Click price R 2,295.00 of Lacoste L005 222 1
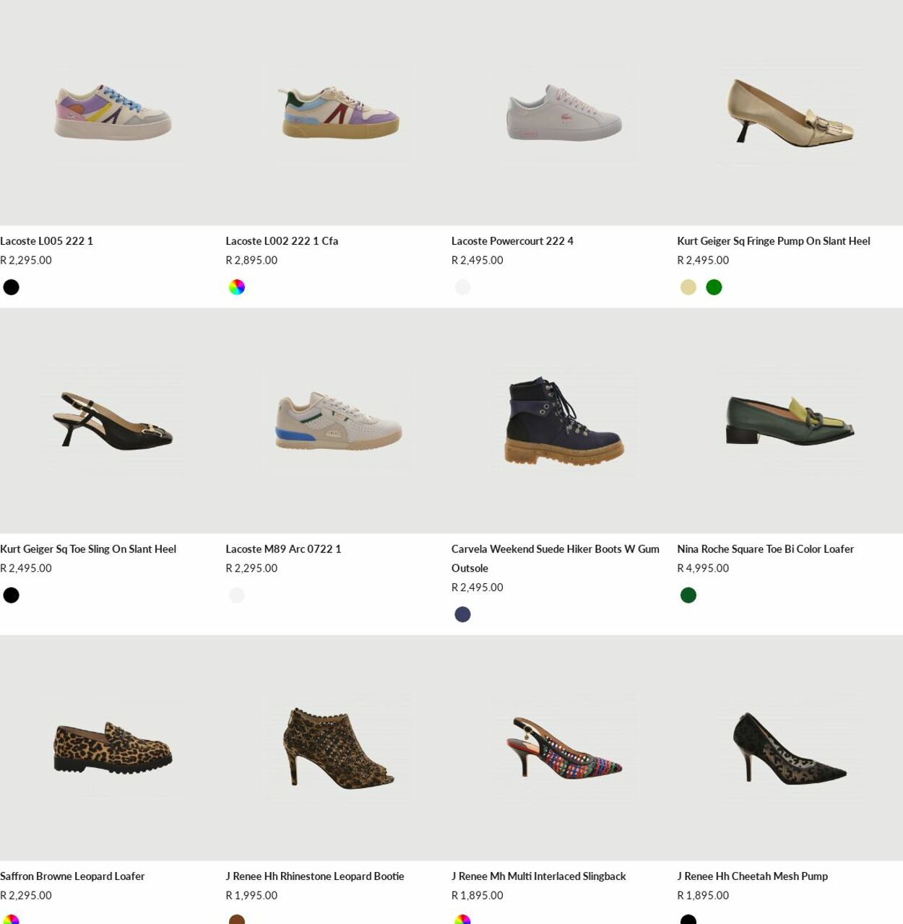Screen dimensions: 903x924 point(26,261)
